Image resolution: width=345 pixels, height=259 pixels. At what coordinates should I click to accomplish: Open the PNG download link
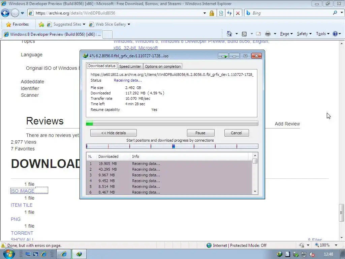point(15,219)
